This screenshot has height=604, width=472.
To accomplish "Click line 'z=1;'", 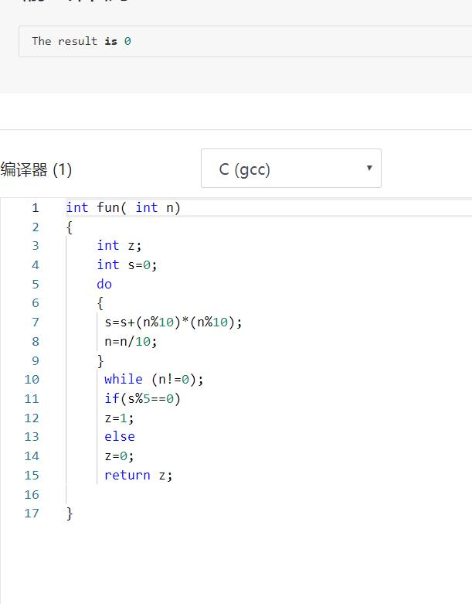I will pyautogui.click(x=119, y=418).
